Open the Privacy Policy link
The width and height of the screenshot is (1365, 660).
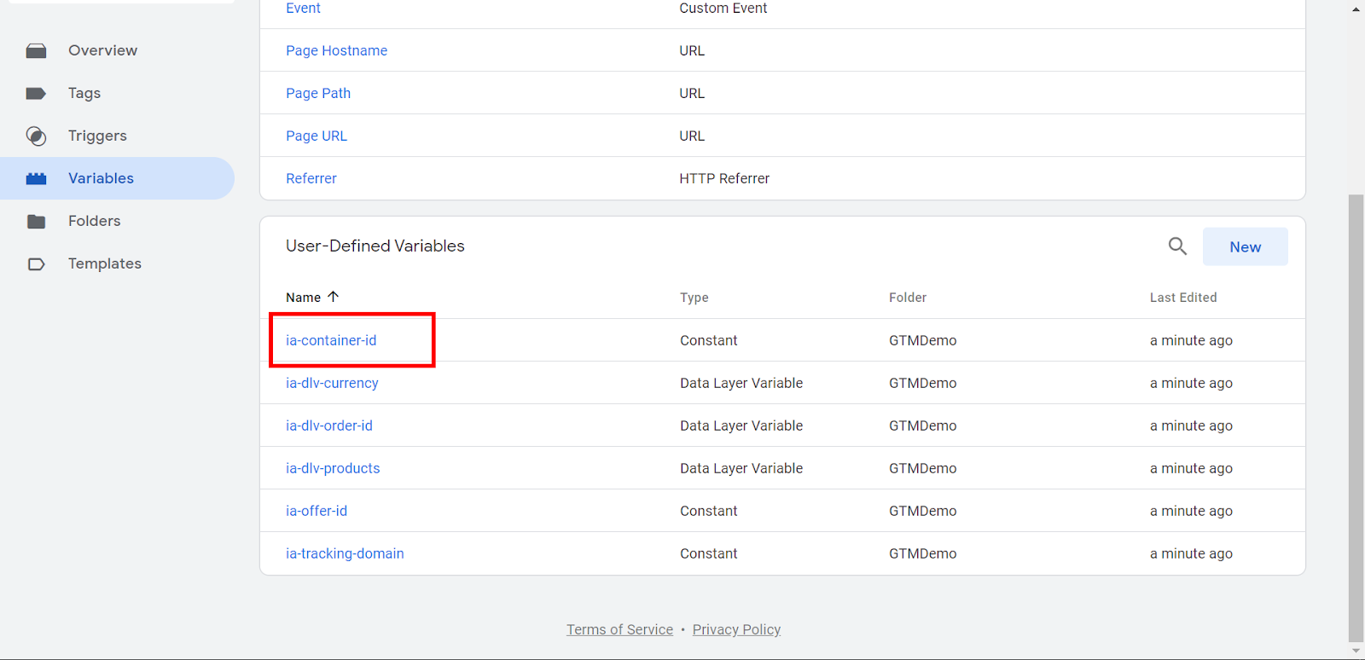[736, 629]
